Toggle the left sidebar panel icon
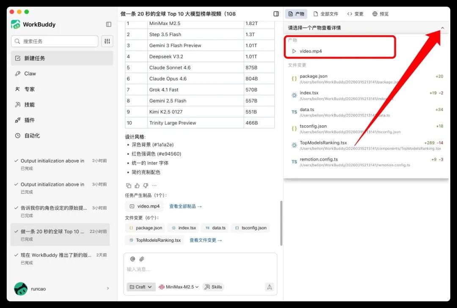This screenshot has height=308, width=457. tap(109, 24)
